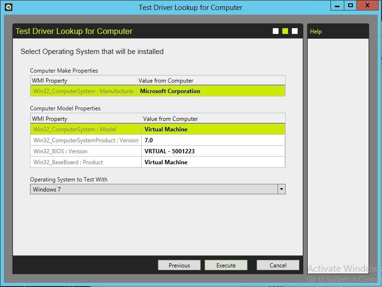This screenshot has width=382, height=287.
Task: Click the VRTUAL - 5001223 value
Action: [213, 151]
